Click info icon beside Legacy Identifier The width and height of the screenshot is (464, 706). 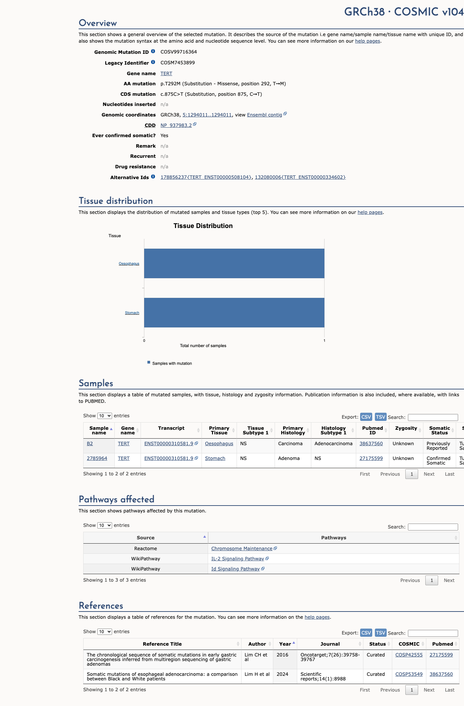pos(153,62)
